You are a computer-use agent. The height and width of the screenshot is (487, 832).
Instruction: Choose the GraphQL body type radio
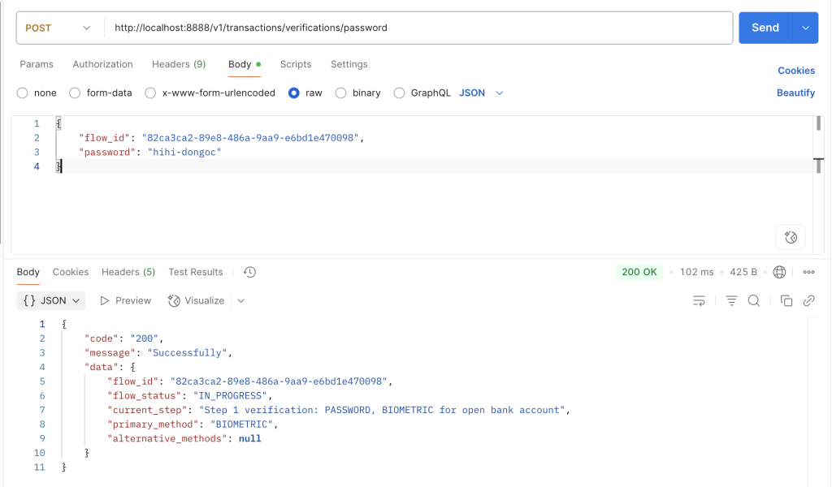click(x=400, y=93)
